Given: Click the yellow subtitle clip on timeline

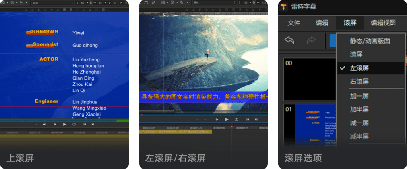Looking at the screenshot, I should pos(175,132).
